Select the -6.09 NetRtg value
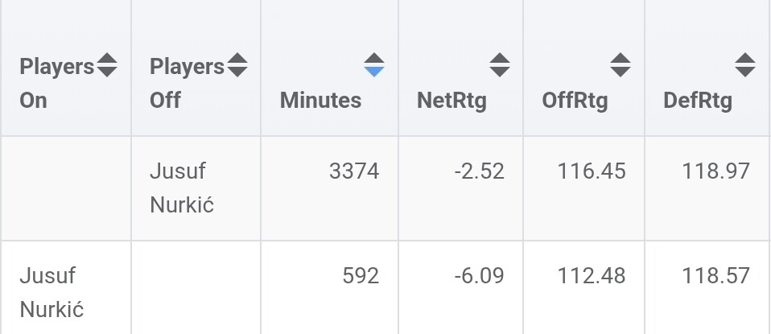 click(x=480, y=276)
